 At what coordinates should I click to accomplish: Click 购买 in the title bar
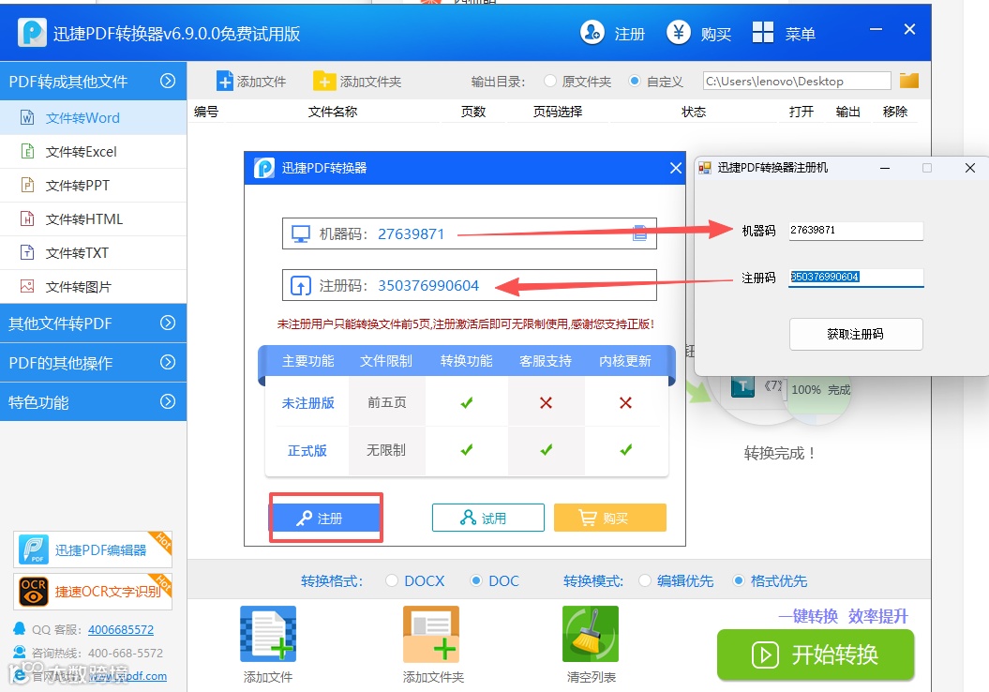[716, 34]
